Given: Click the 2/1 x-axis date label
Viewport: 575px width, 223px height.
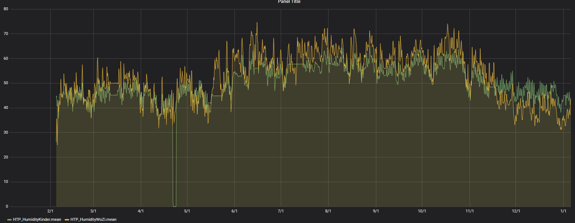Looking at the screenshot, I should [x=50, y=211].
